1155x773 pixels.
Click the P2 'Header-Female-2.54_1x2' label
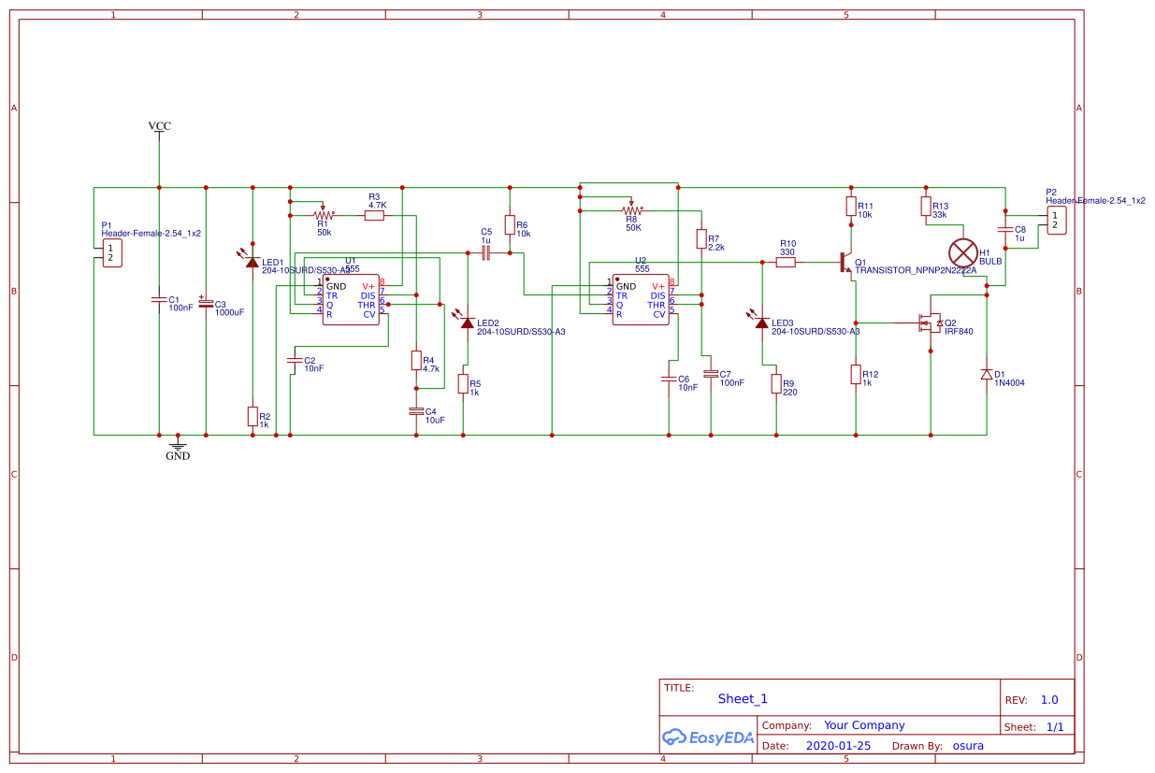pyautogui.click(x=1095, y=201)
